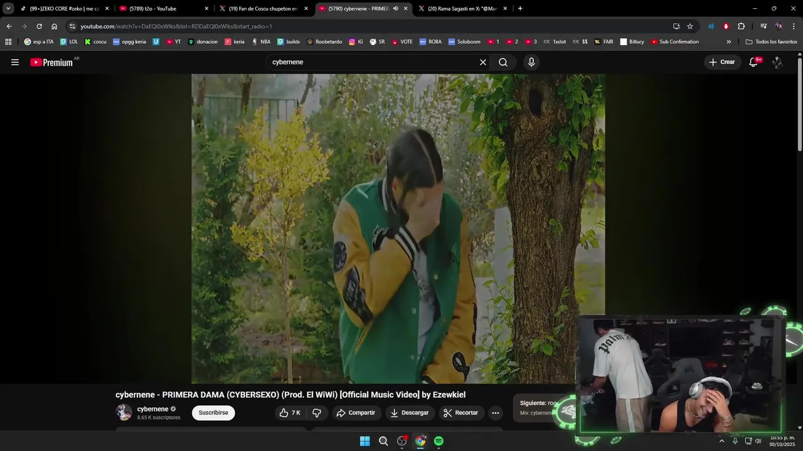Open the YouTube account avatar menu
Screen dimensions: 803x451
tap(777, 62)
